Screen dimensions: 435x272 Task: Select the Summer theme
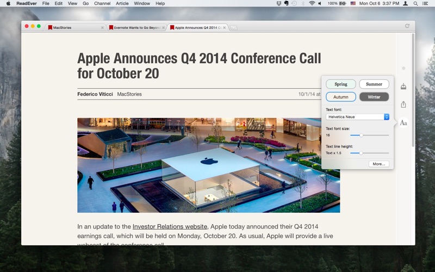click(x=374, y=84)
